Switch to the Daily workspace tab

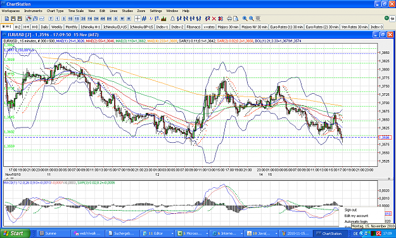click(x=44, y=27)
